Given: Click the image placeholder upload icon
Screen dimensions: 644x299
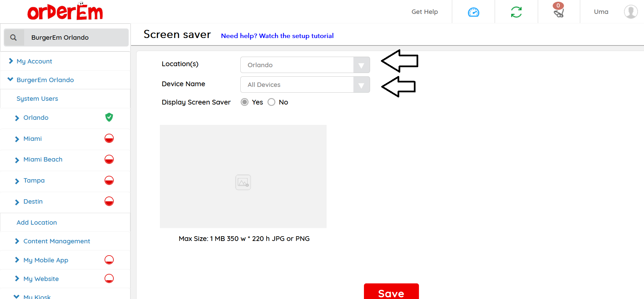Looking at the screenshot, I should [243, 183].
